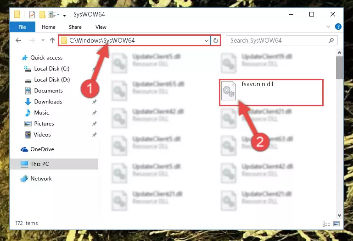The width and height of the screenshot is (353, 241).
Task: Open Help via the blue question mark
Action: (338, 27)
